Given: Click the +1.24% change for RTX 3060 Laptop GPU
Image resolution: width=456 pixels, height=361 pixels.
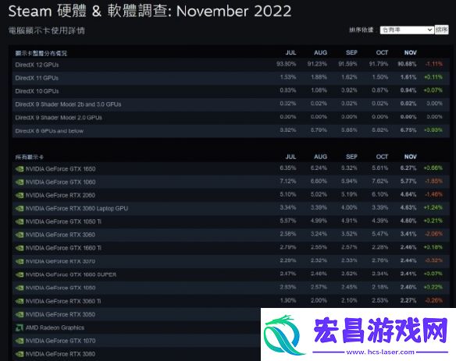Looking at the screenshot, I should [x=433, y=207].
